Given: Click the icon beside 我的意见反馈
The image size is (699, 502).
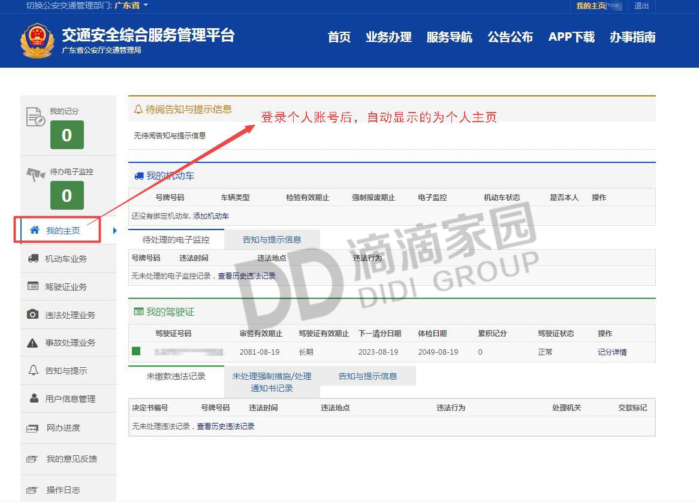Looking at the screenshot, I should (32, 459).
